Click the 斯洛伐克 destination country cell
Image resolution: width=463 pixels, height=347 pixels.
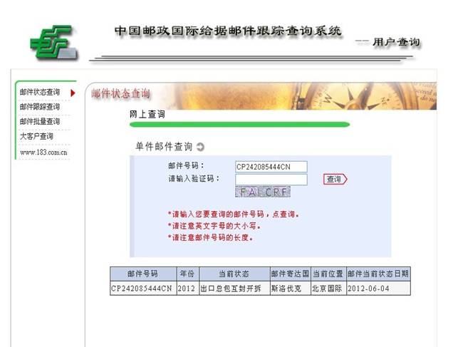[289, 289]
